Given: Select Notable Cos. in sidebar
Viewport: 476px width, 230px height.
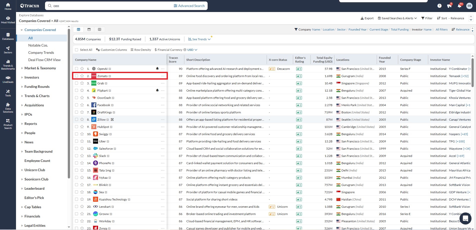Looking at the screenshot, I should [38, 45].
